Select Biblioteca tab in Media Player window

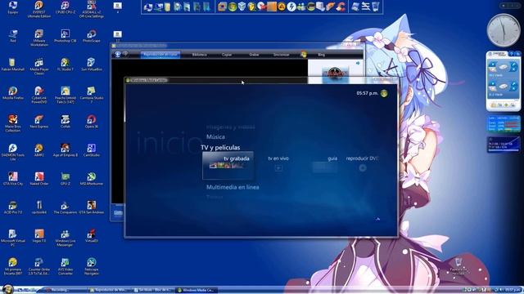(x=200, y=55)
